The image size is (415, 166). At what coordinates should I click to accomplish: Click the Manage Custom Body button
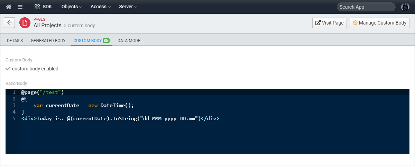click(380, 23)
